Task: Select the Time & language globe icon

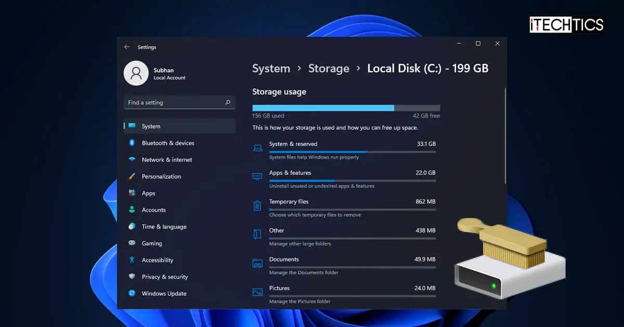Action: (x=132, y=226)
